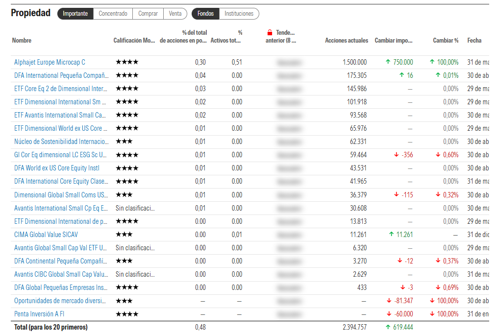The image size is (498, 334).
Task: Select the Importante filter pill
Action: tap(75, 14)
